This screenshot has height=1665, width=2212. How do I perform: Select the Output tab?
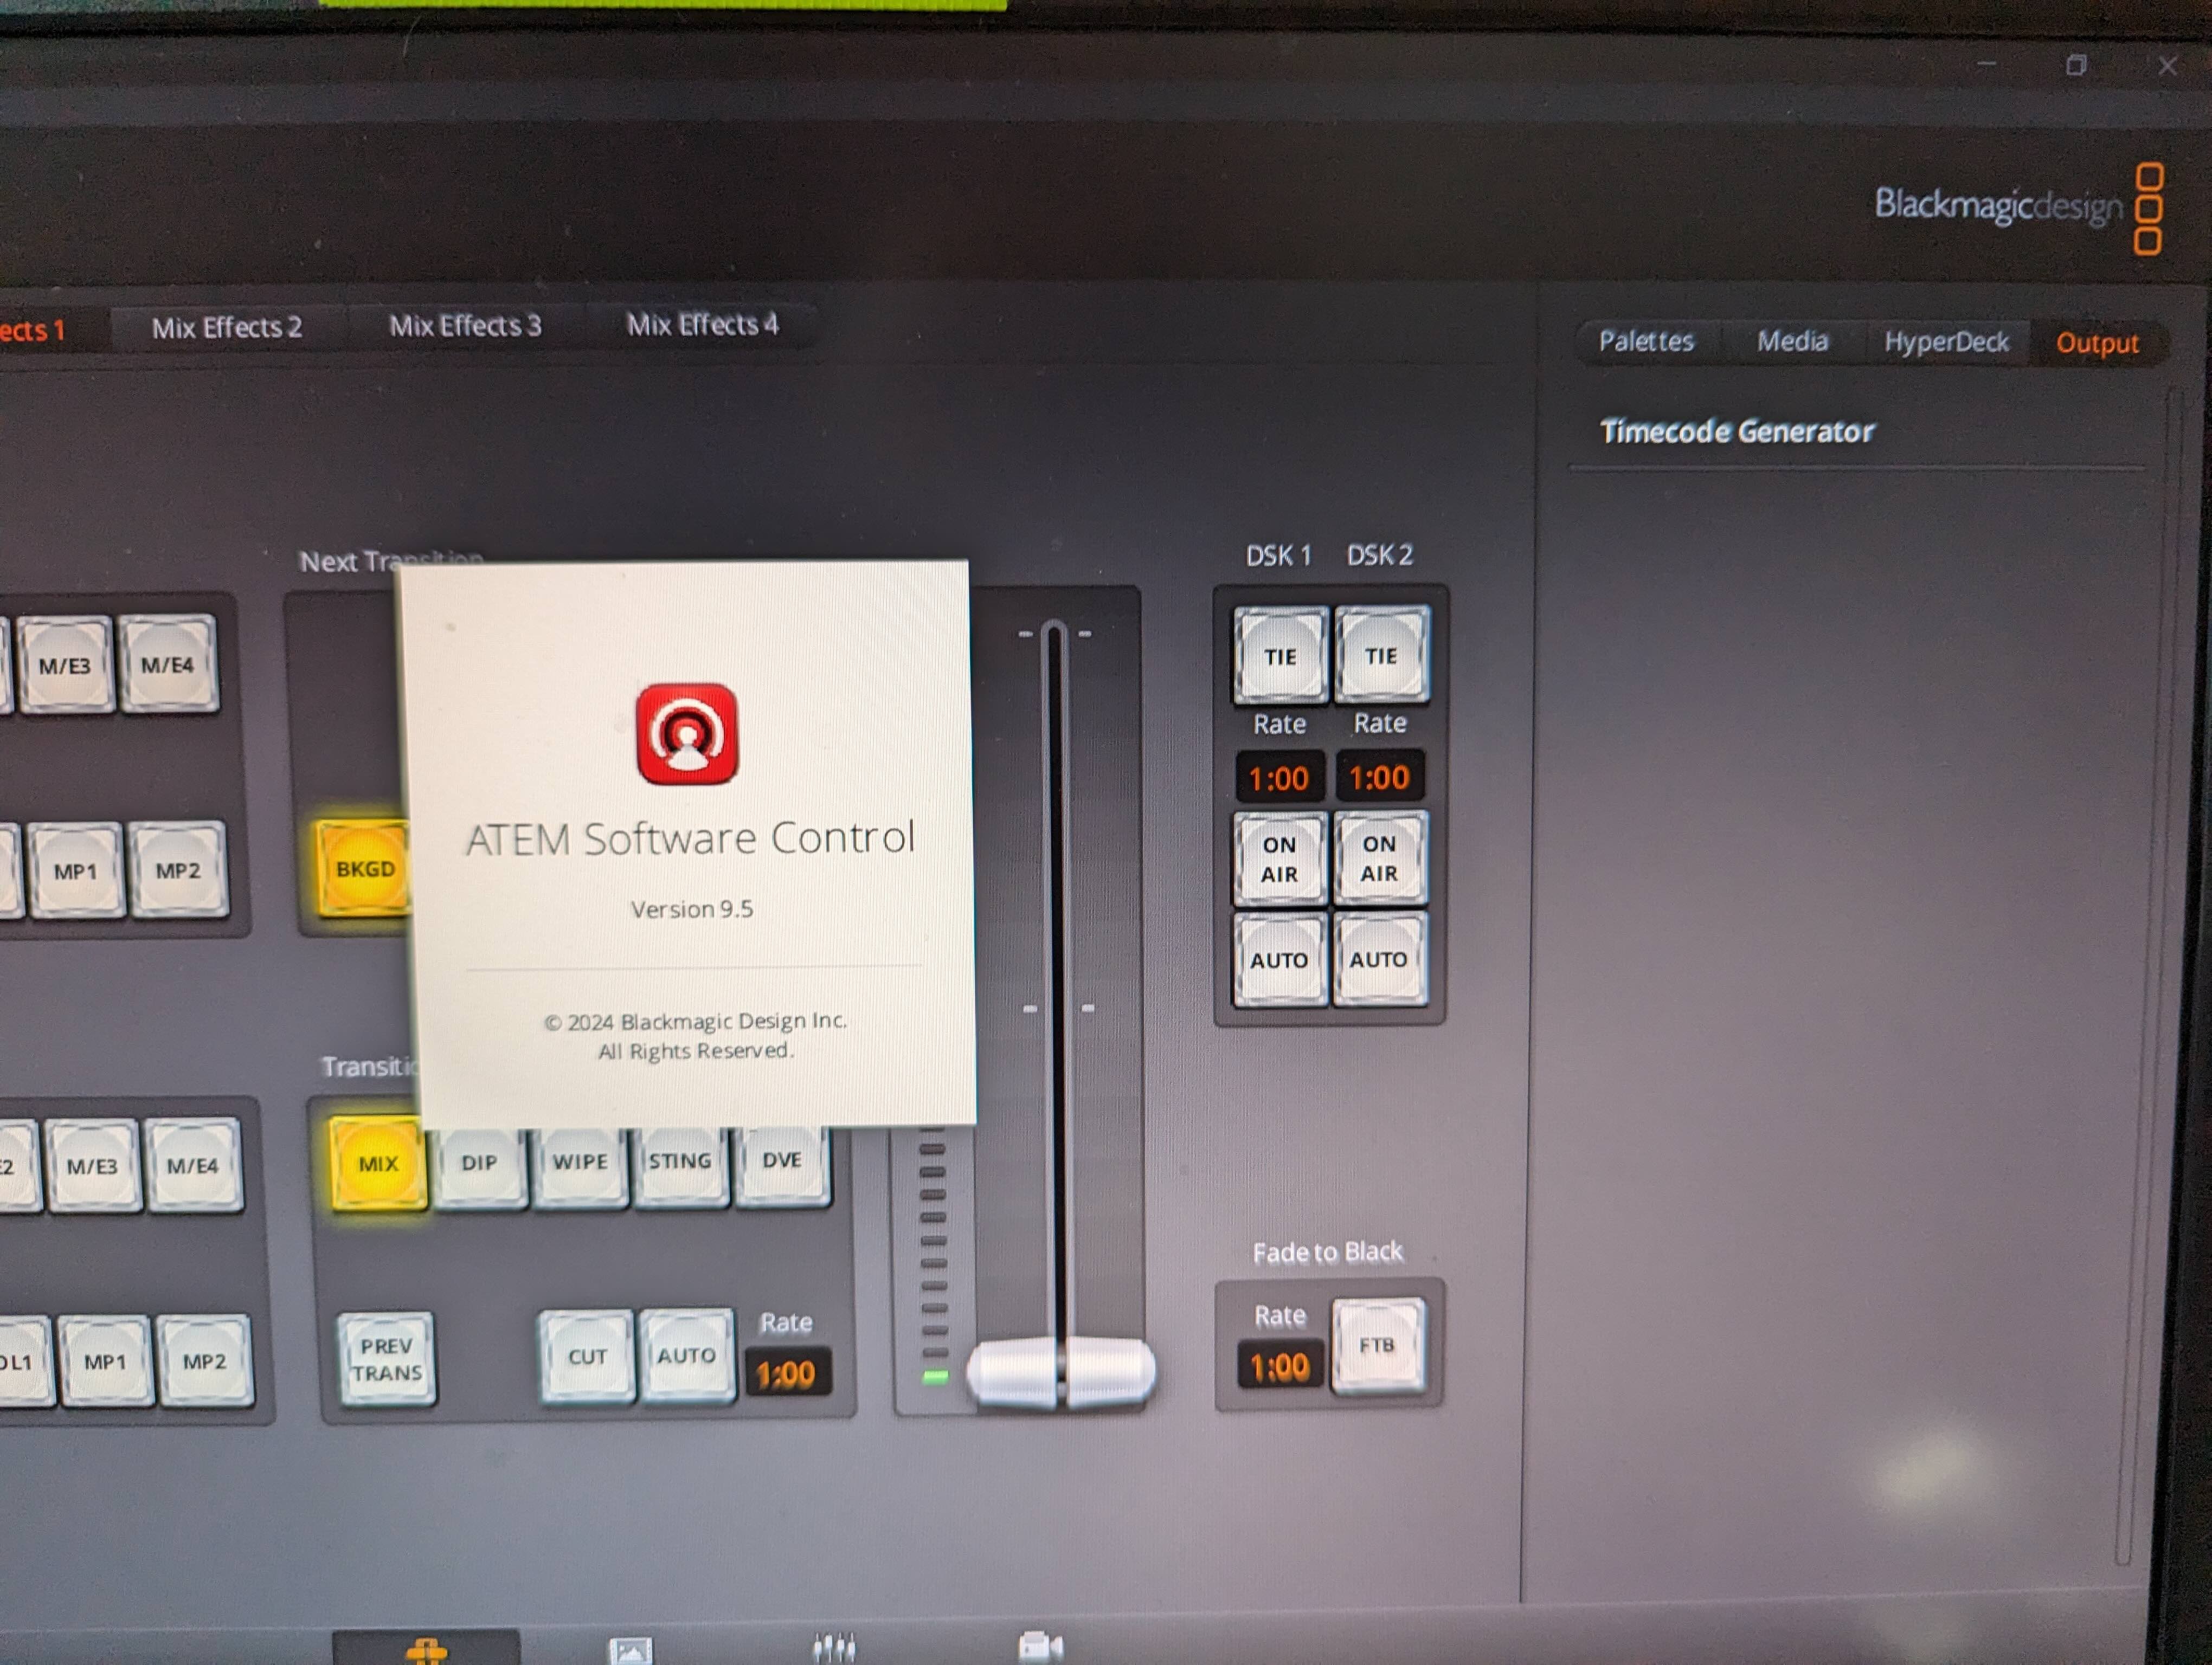2097,344
